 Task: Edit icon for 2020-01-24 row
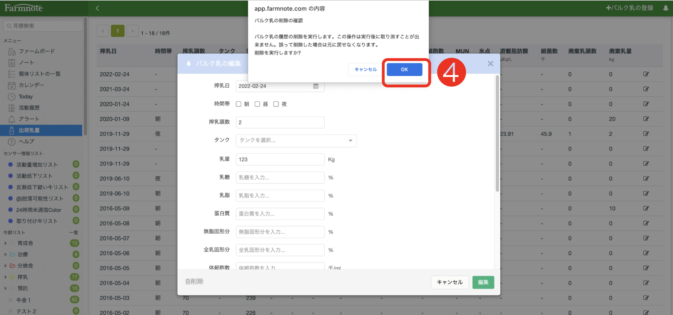[646, 104]
